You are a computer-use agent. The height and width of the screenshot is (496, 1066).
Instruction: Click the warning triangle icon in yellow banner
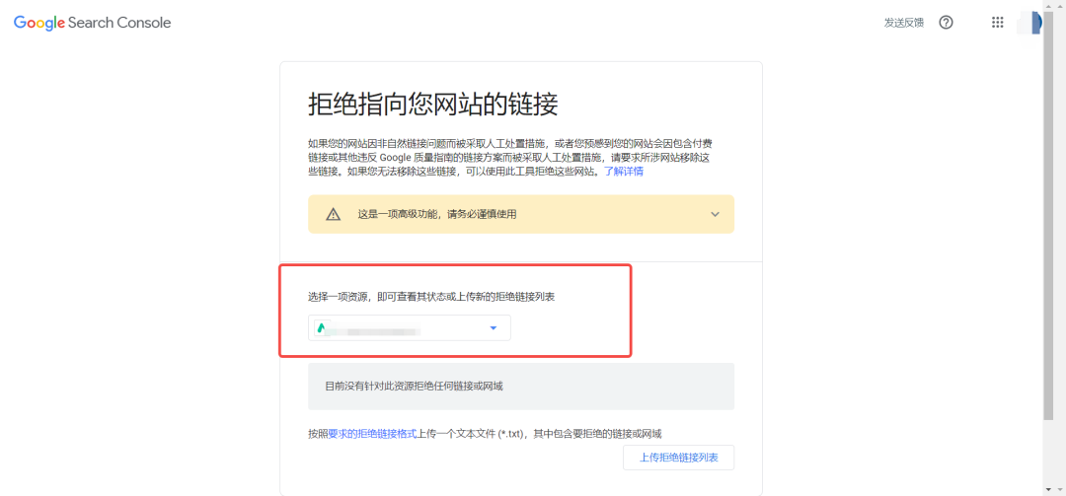(333, 214)
